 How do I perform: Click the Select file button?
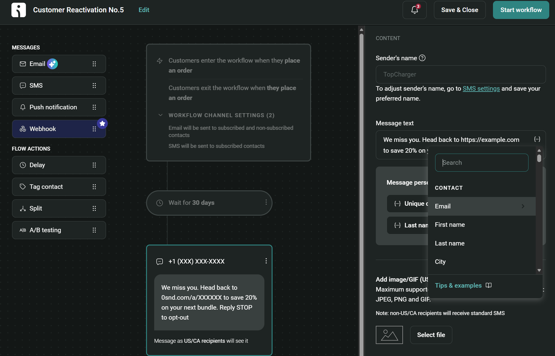[x=431, y=335]
